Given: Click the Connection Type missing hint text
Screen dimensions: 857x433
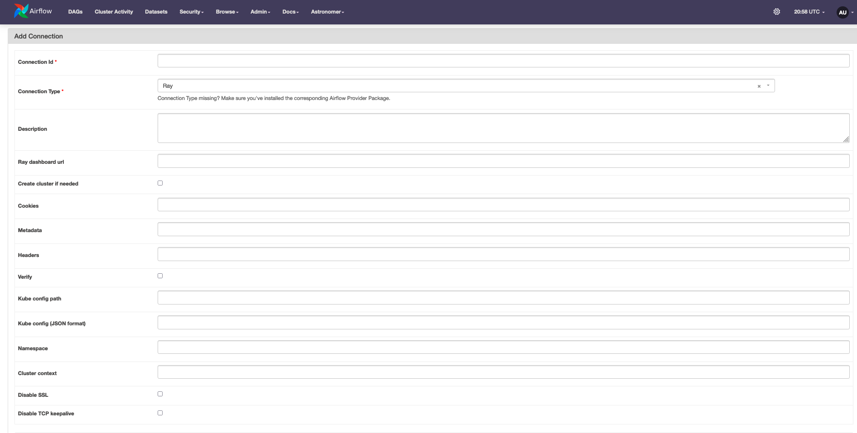Looking at the screenshot, I should 274,98.
